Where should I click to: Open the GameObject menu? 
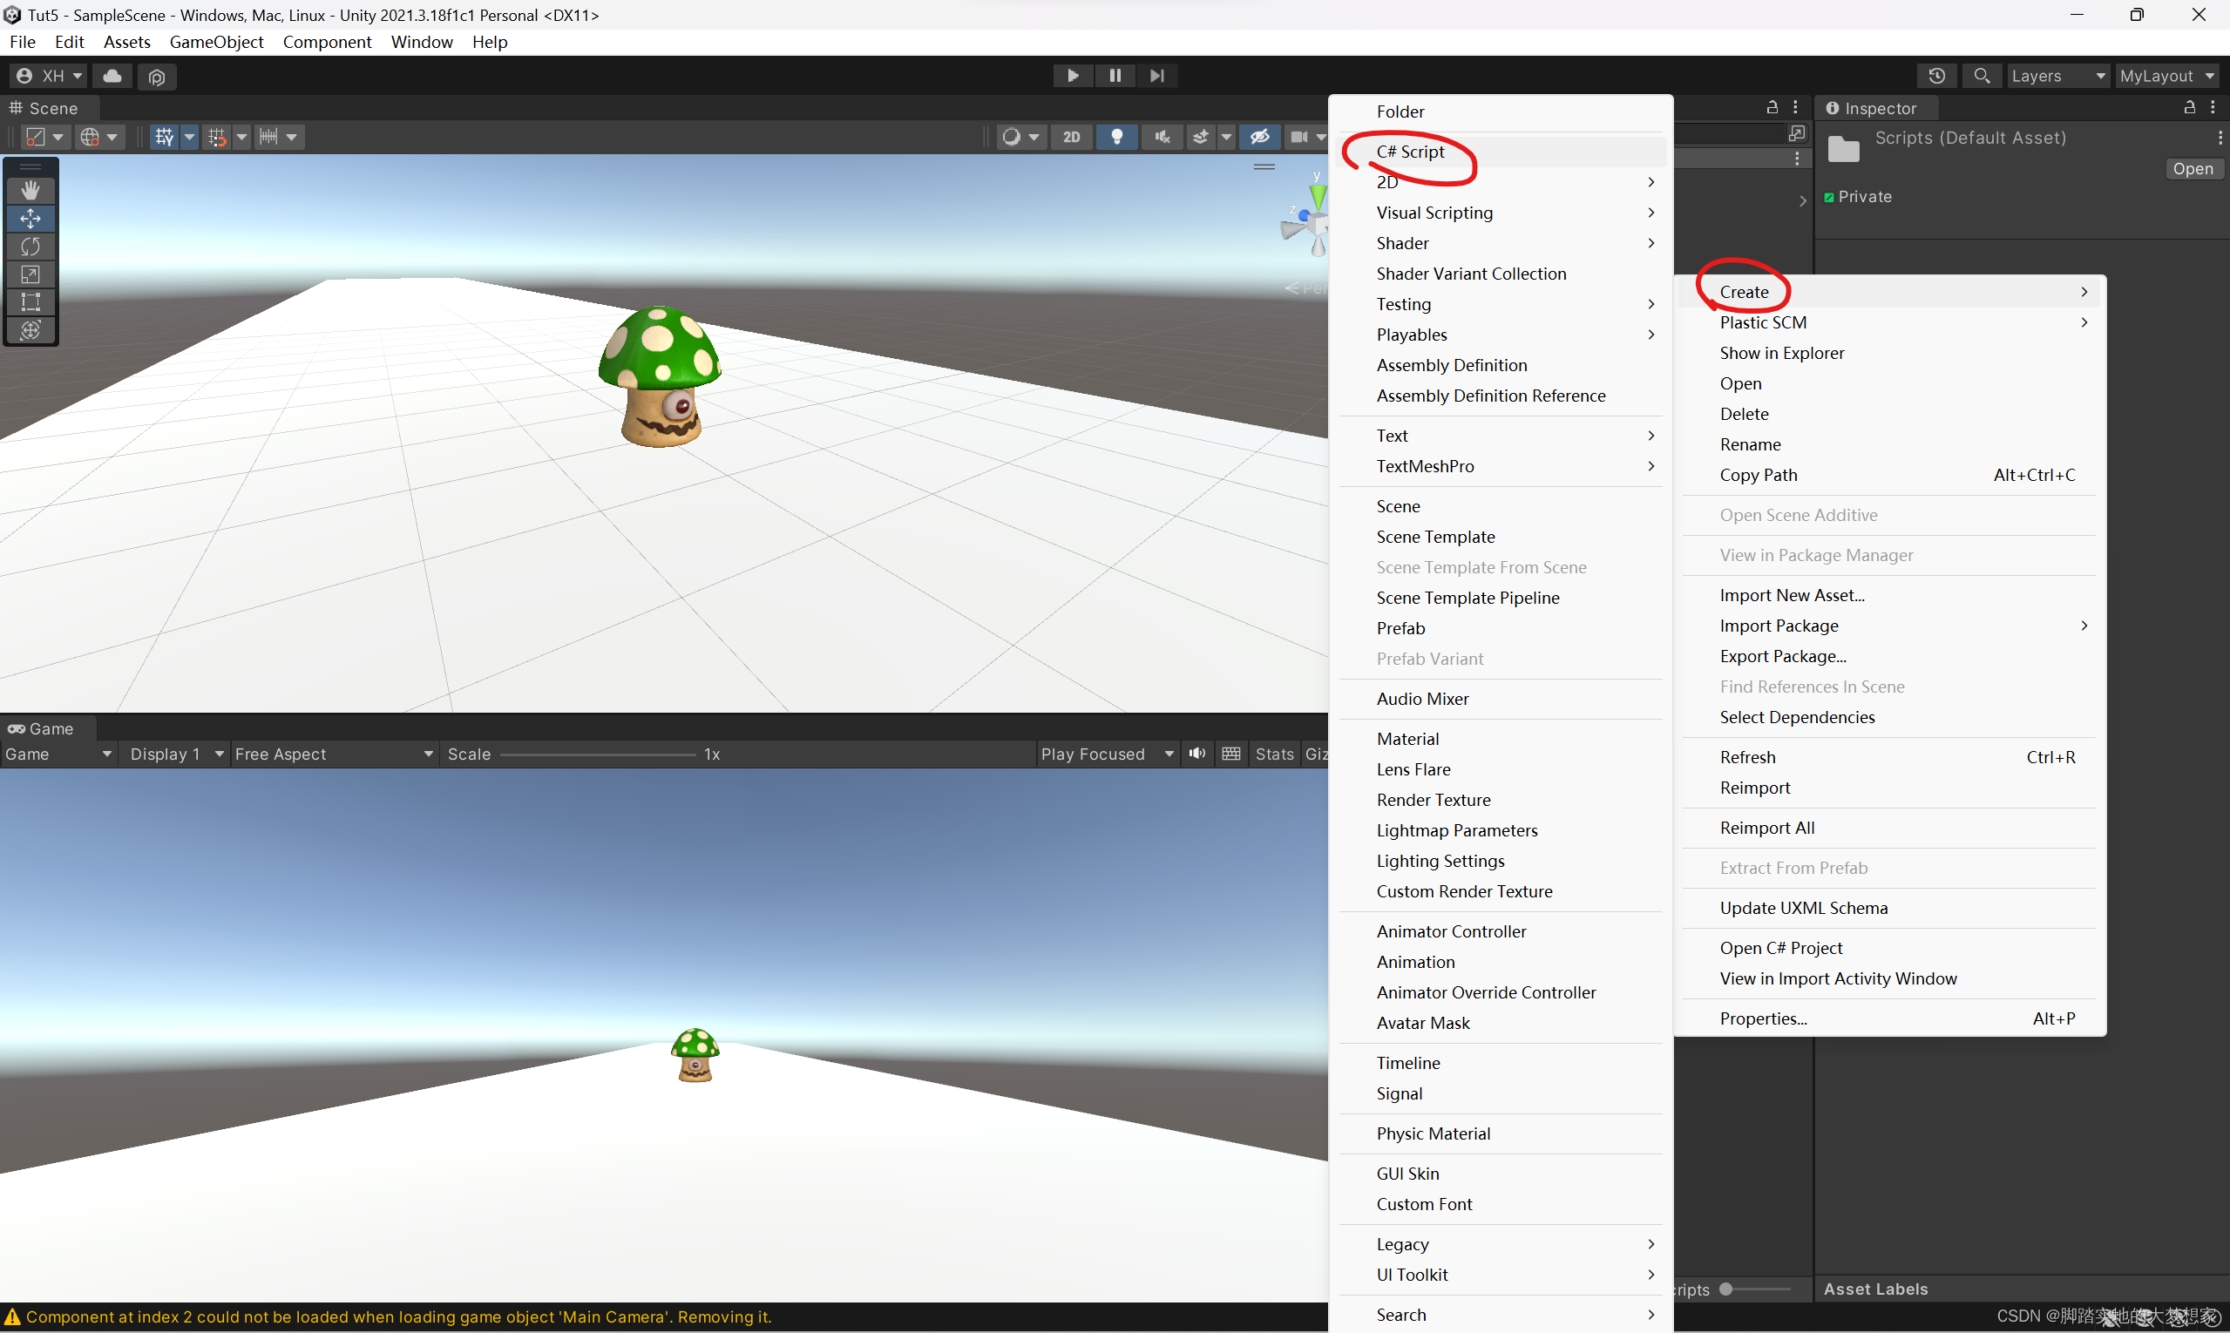216,42
